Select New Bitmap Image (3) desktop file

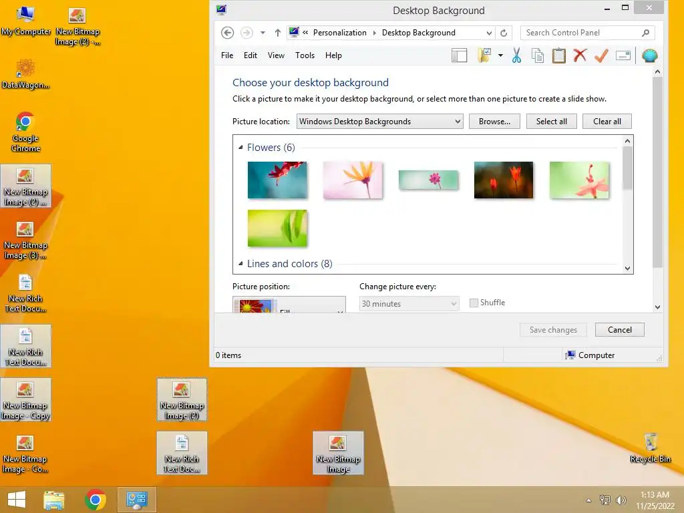pyautogui.click(x=26, y=240)
